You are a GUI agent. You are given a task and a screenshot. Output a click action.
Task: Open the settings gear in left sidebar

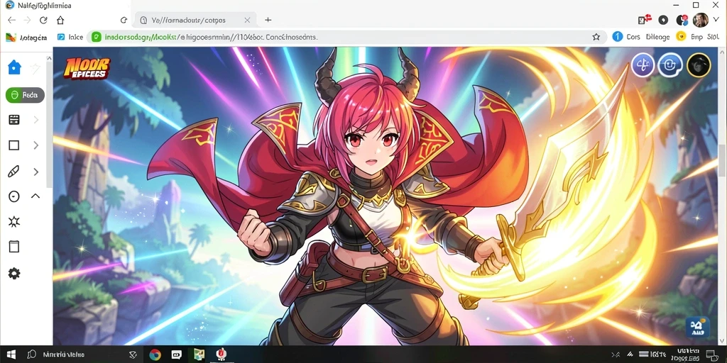14,273
